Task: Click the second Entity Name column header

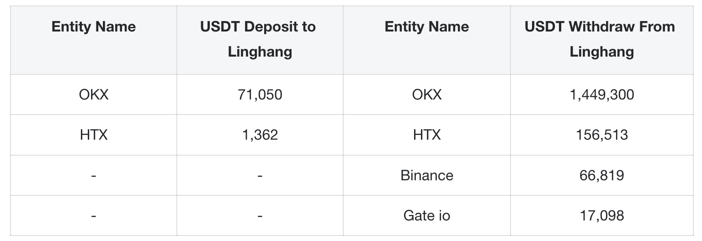Action: (x=427, y=26)
